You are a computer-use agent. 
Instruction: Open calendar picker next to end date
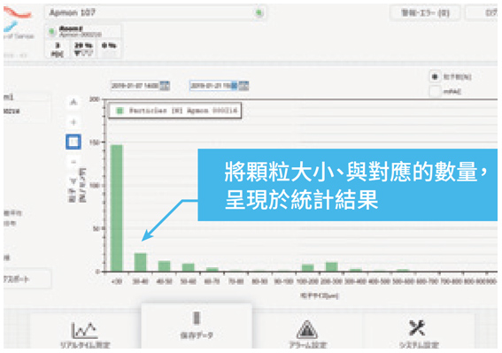[x=243, y=86]
